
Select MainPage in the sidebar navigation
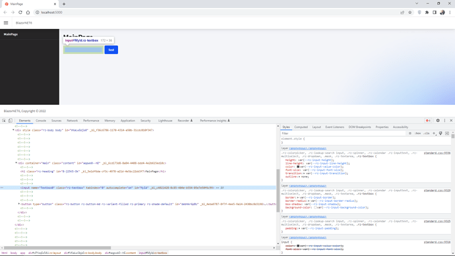11,34
